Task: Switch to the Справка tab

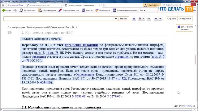Action: [x=172, y=18]
